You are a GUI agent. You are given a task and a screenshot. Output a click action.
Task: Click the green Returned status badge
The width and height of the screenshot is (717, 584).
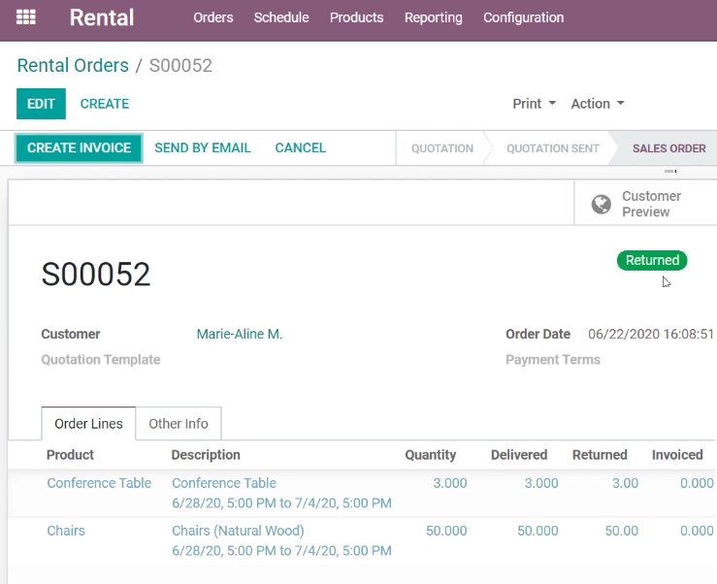pyautogui.click(x=652, y=260)
